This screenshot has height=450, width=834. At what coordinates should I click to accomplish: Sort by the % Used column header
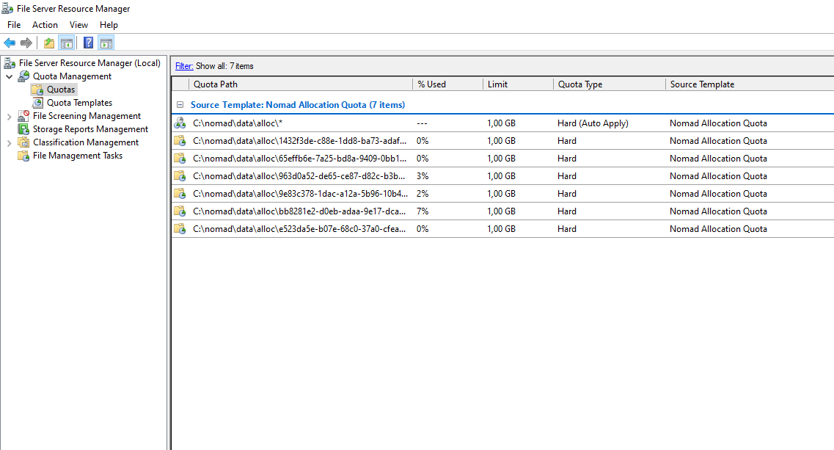446,84
